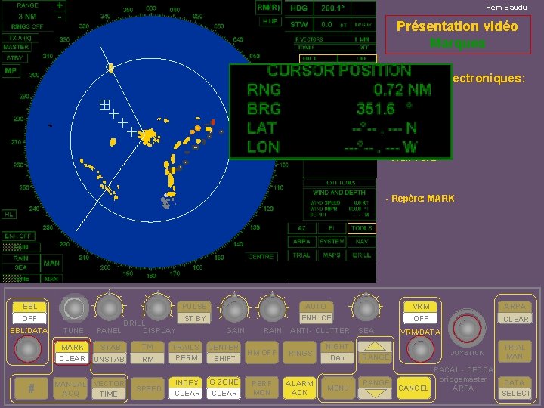
Task: Hit the DATA SELECT key
Action: coord(515,388)
